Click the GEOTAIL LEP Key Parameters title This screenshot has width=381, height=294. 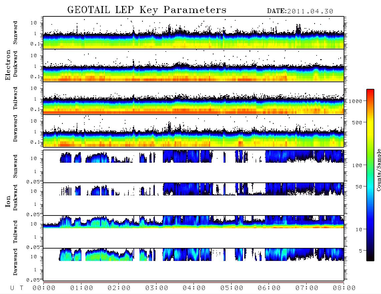point(147,10)
